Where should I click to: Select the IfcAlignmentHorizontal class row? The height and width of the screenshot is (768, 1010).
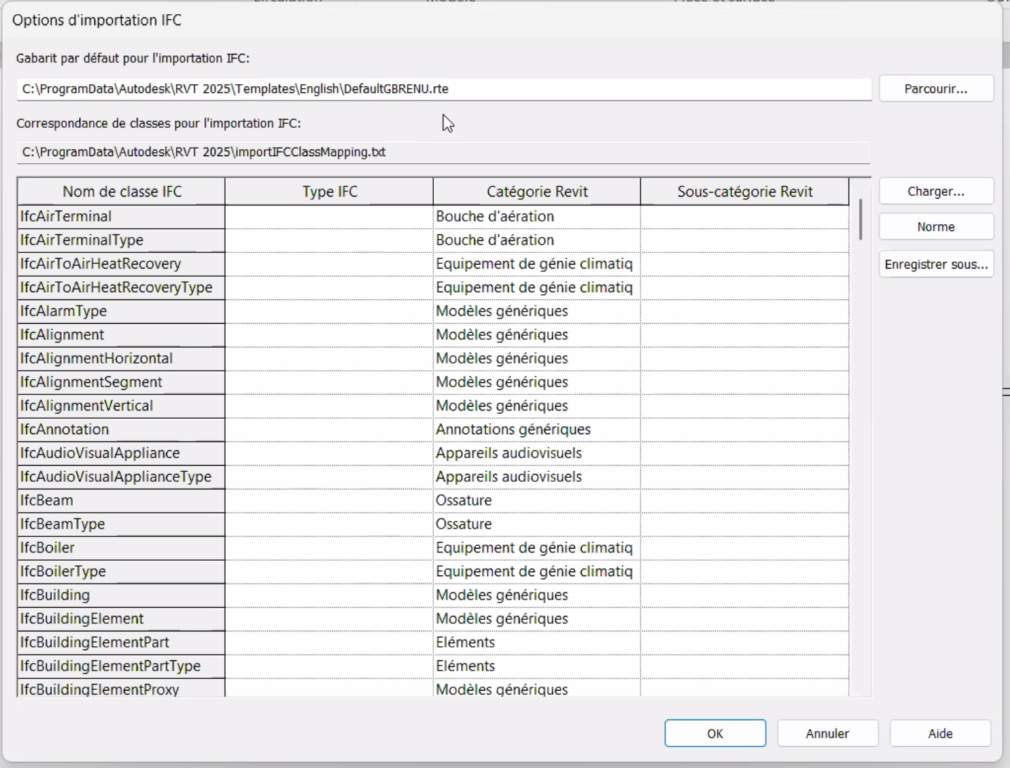coord(121,358)
